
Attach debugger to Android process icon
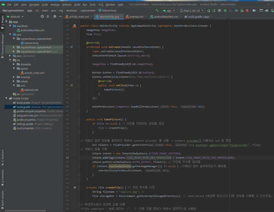(242, 11)
